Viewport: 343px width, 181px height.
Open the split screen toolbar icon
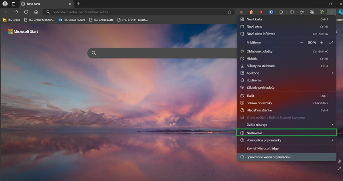coord(292,12)
